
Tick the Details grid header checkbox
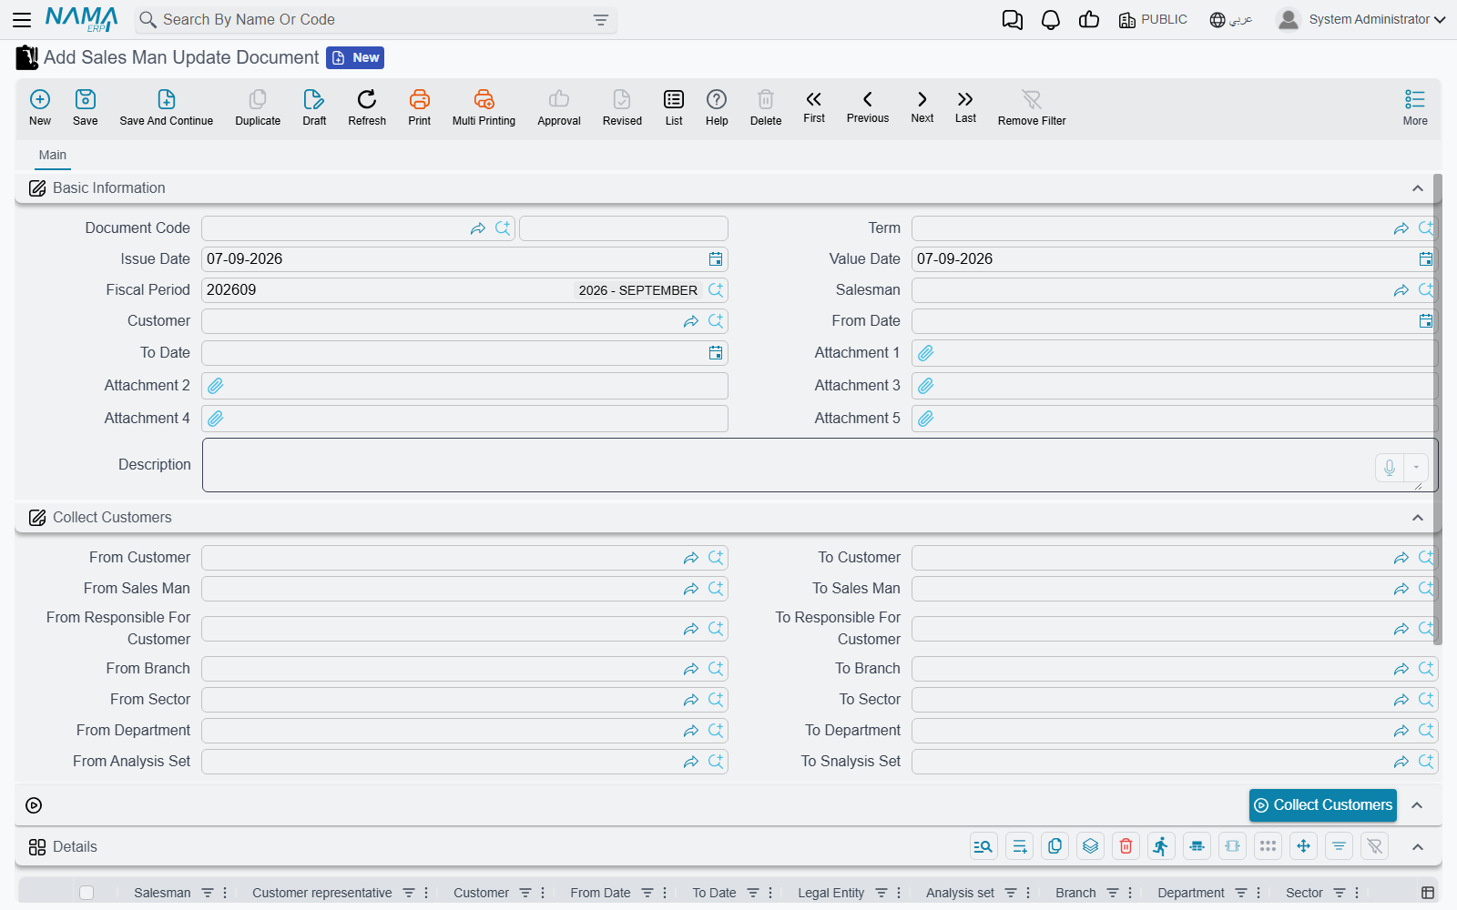coord(87,893)
